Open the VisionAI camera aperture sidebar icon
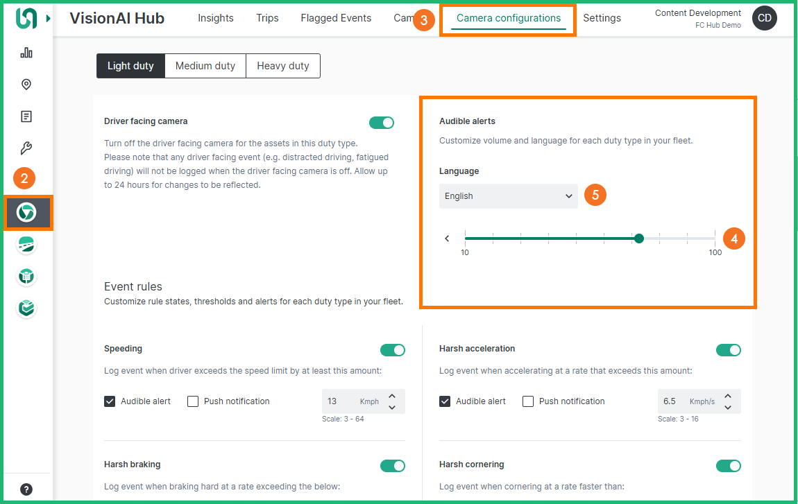The width and height of the screenshot is (798, 504). point(26,213)
